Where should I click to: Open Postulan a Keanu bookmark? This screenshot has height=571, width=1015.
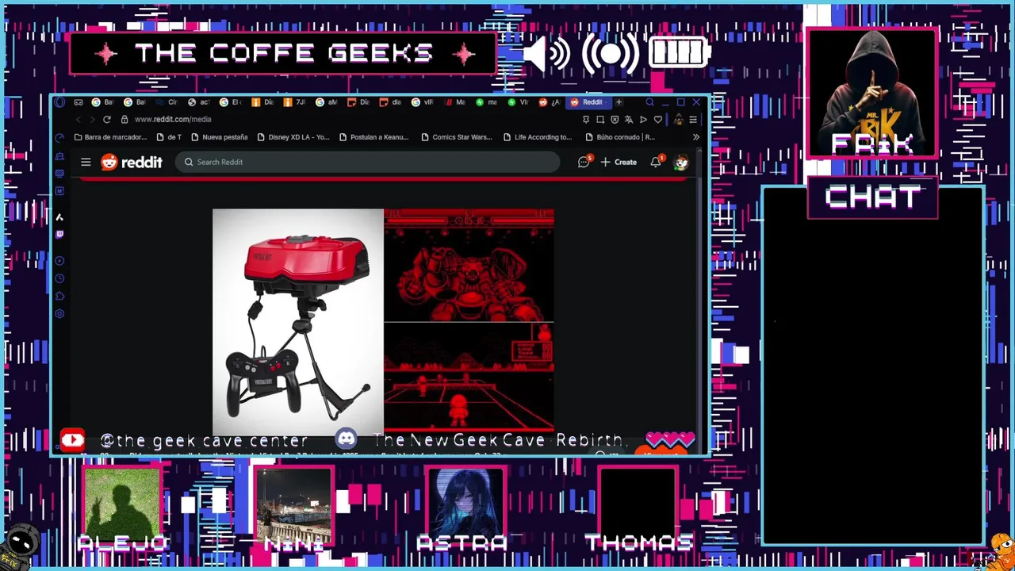374,137
